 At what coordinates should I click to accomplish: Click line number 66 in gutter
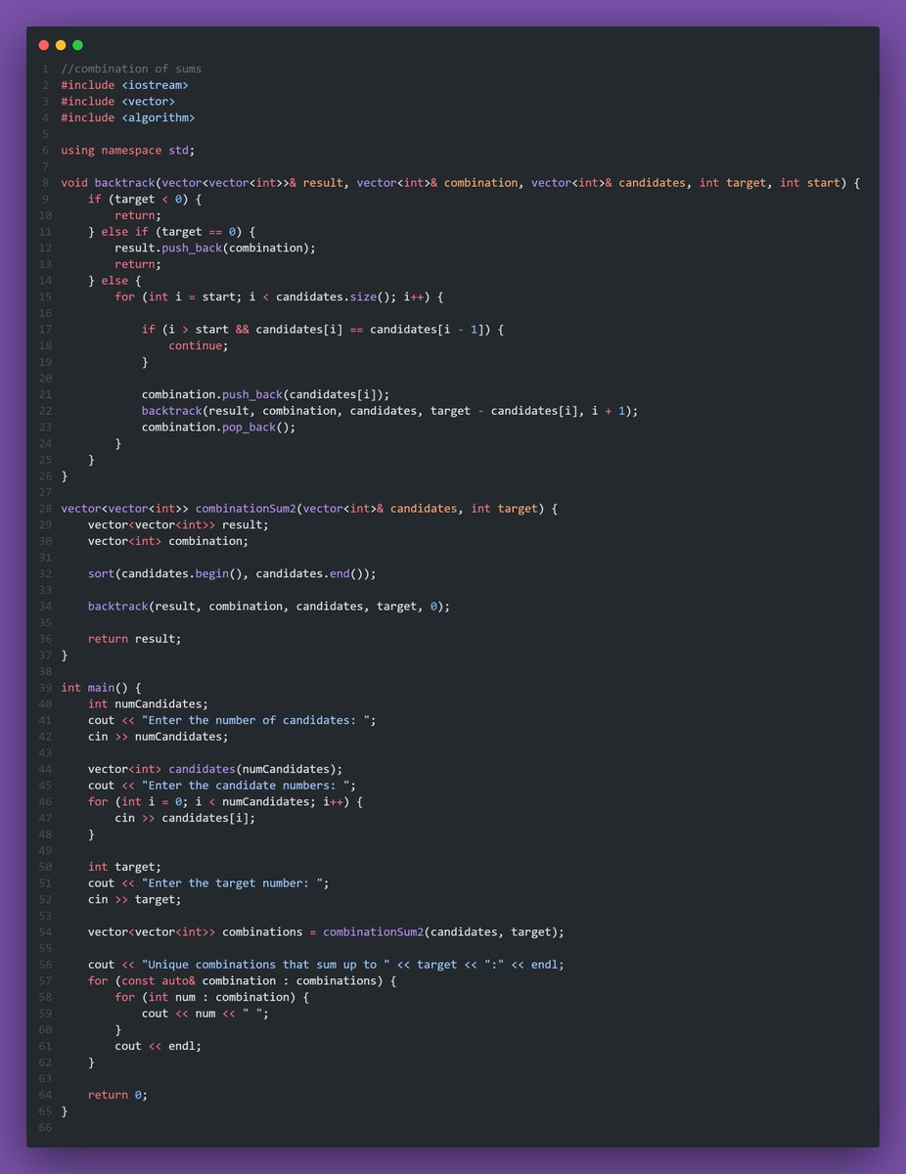click(44, 1128)
